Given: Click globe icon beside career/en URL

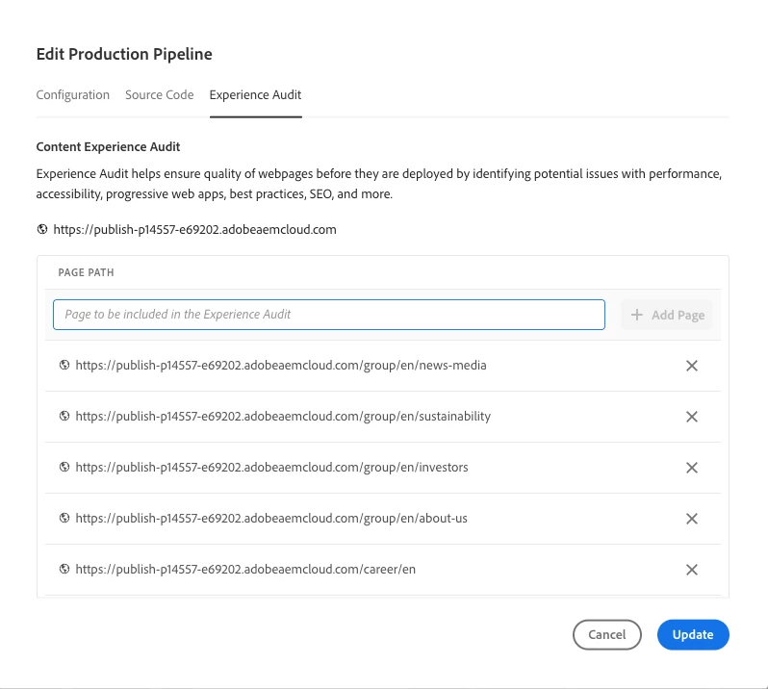Looking at the screenshot, I should [64, 570].
